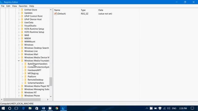Show hidden system tray icons
This screenshot has height=111, width=198.
click(147, 108)
